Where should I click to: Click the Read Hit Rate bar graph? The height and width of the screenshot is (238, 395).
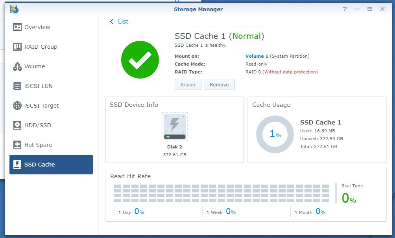(x=221, y=193)
